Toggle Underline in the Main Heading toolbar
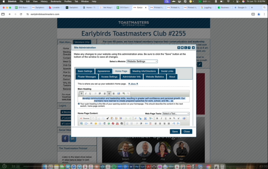Screen dimensions: 268x169 click(x=90, y=94)
